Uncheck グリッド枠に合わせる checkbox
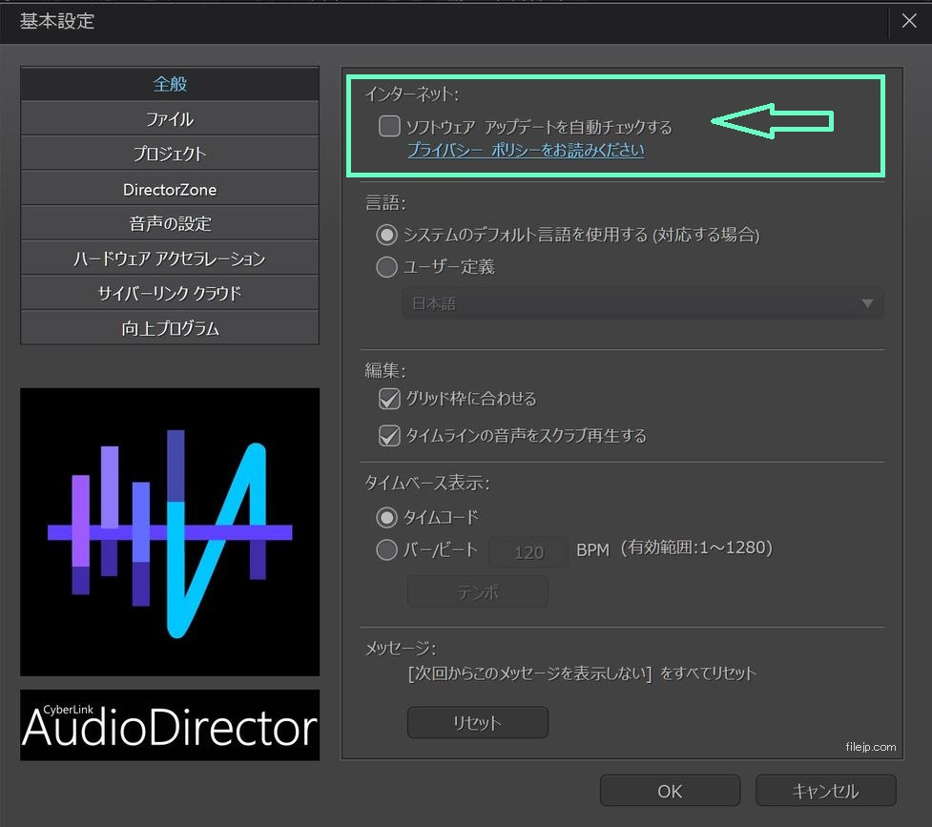Viewport: 932px width, 827px height. click(389, 399)
